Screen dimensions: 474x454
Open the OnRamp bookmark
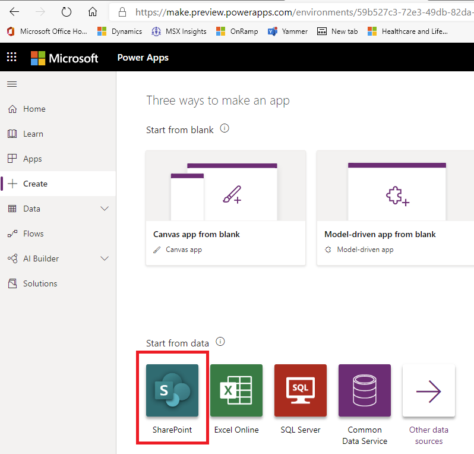tap(238, 31)
